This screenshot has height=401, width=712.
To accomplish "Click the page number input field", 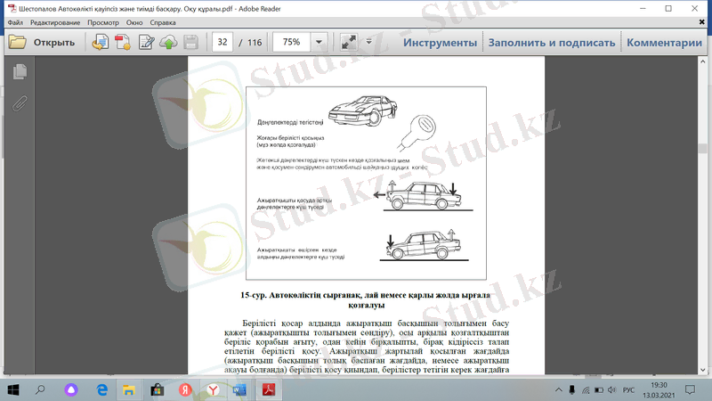I will (222, 42).
